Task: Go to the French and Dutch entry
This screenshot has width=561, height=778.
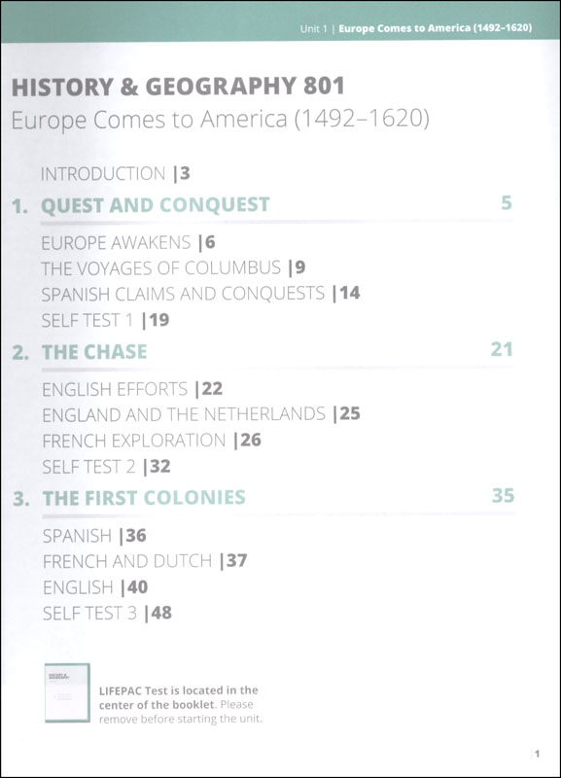Action: [x=144, y=561]
